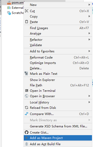Select Add as Maven Project

(58, 138)
